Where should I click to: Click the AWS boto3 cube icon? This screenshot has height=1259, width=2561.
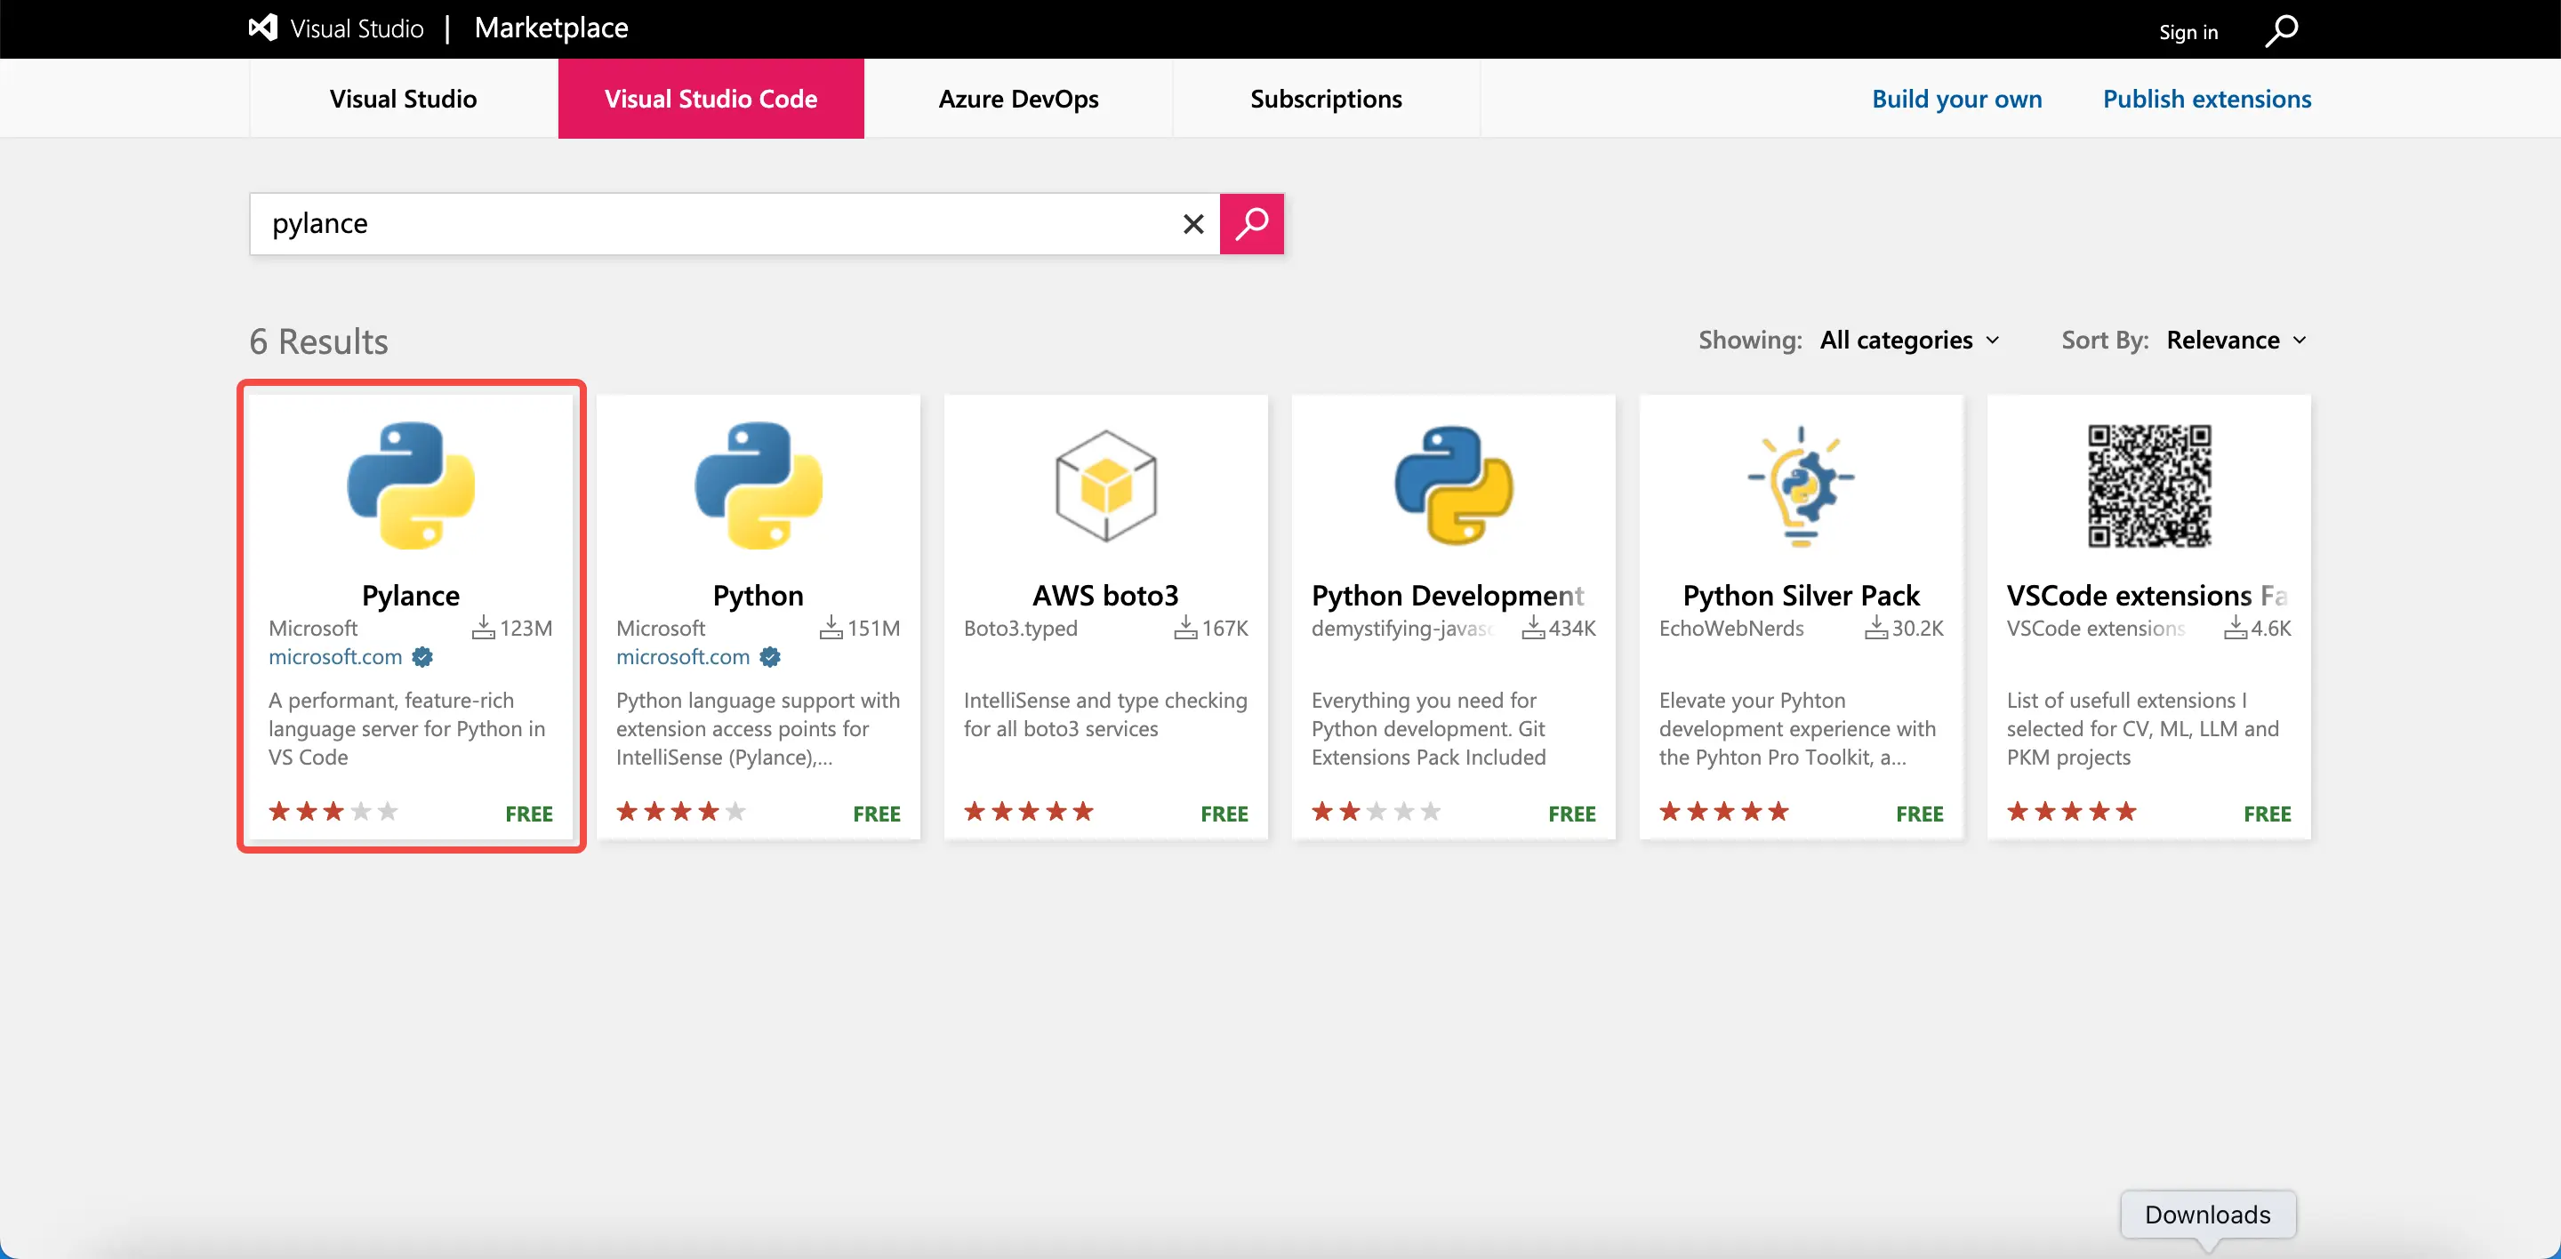point(1105,485)
